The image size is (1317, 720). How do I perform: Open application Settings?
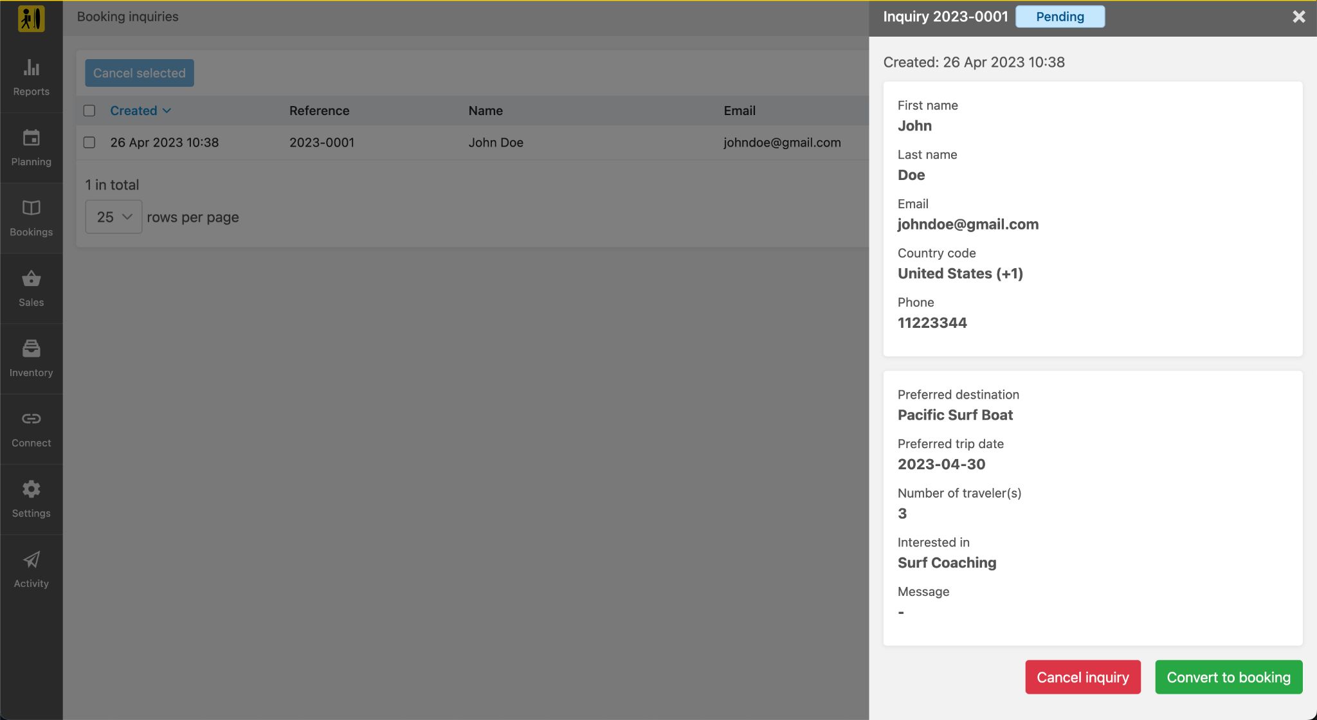[x=31, y=499]
